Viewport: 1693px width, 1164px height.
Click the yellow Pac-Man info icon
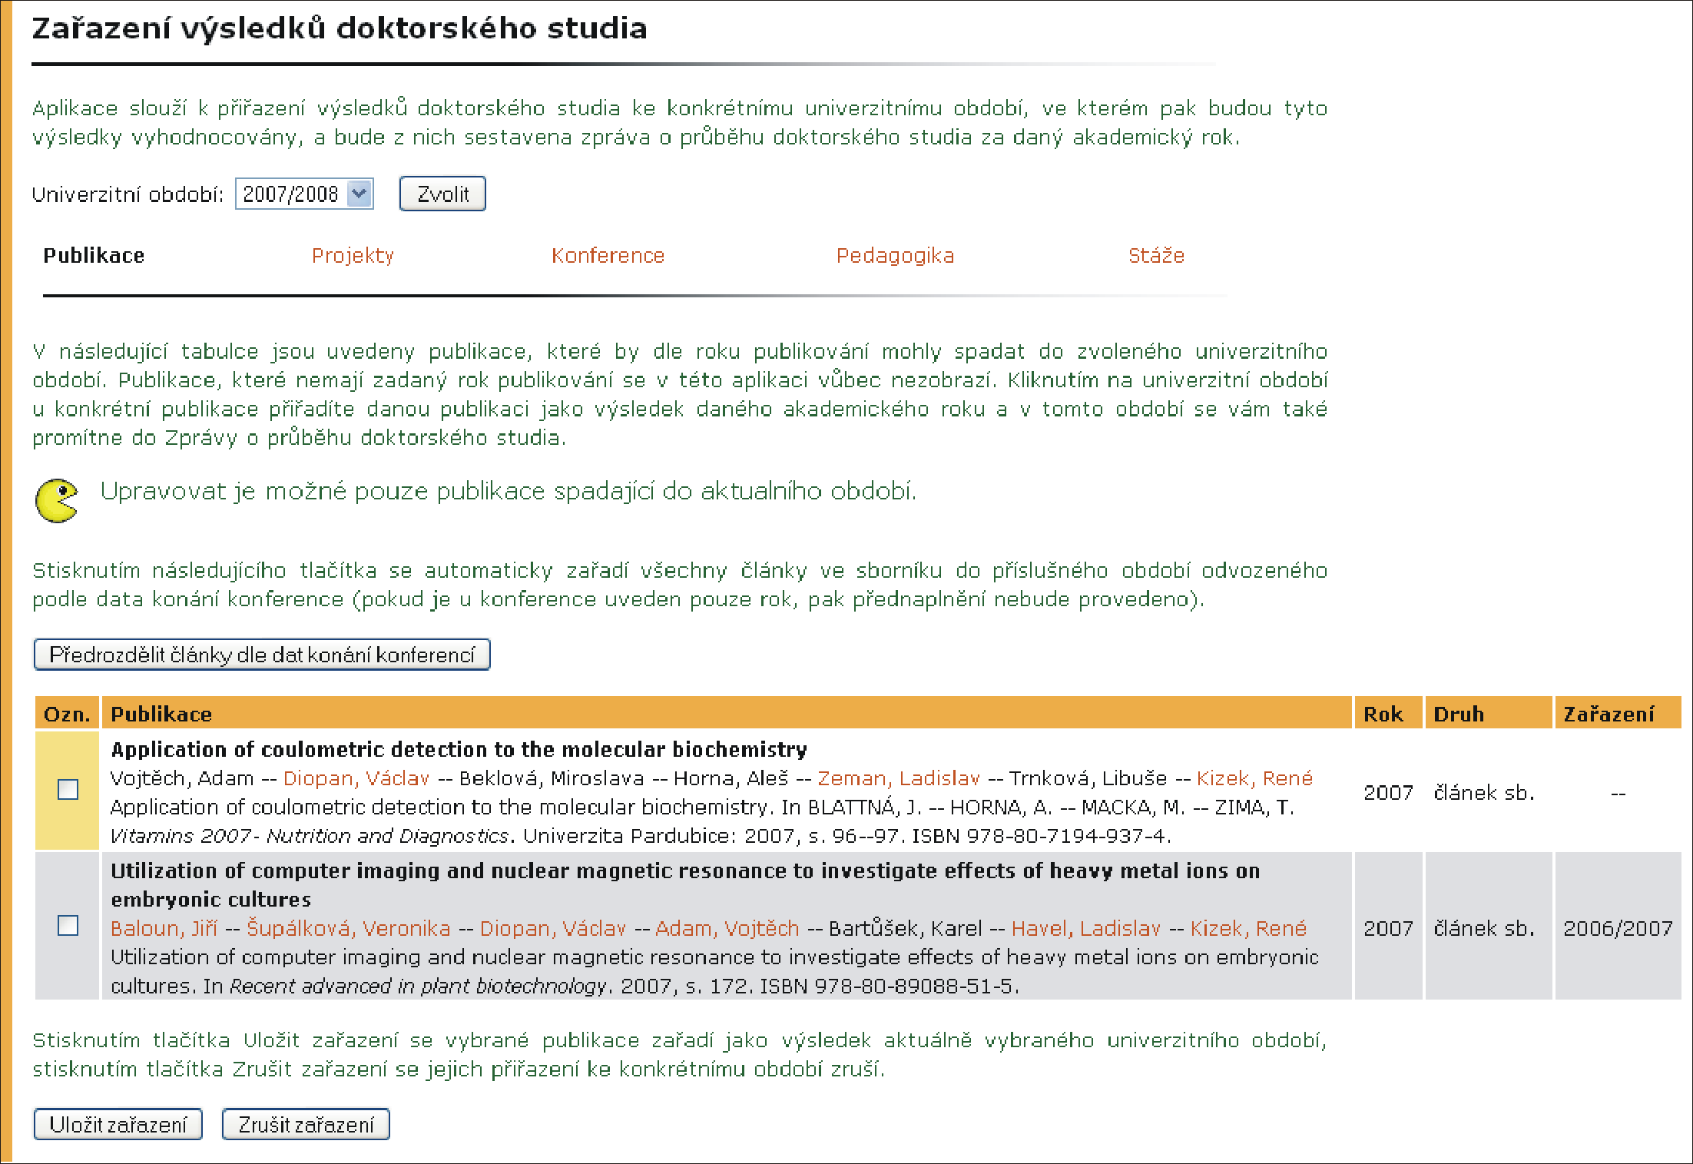tap(57, 501)
